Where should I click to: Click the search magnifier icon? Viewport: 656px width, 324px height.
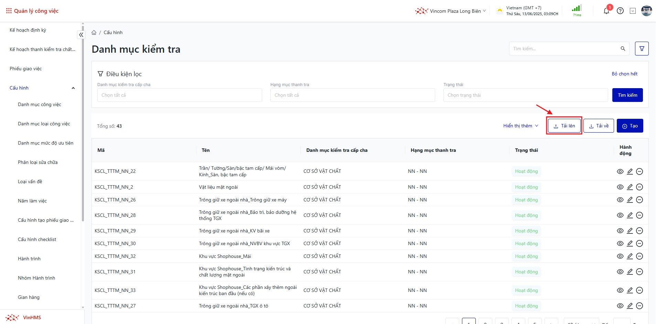click(x=623, y=49)
